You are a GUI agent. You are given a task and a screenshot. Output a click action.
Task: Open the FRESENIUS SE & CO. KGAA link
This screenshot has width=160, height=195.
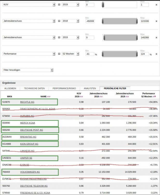[x=35, y=193]
